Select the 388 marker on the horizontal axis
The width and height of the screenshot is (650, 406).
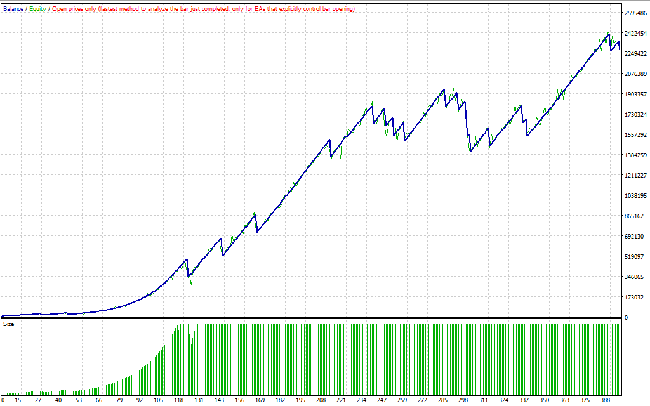(604, 400)
